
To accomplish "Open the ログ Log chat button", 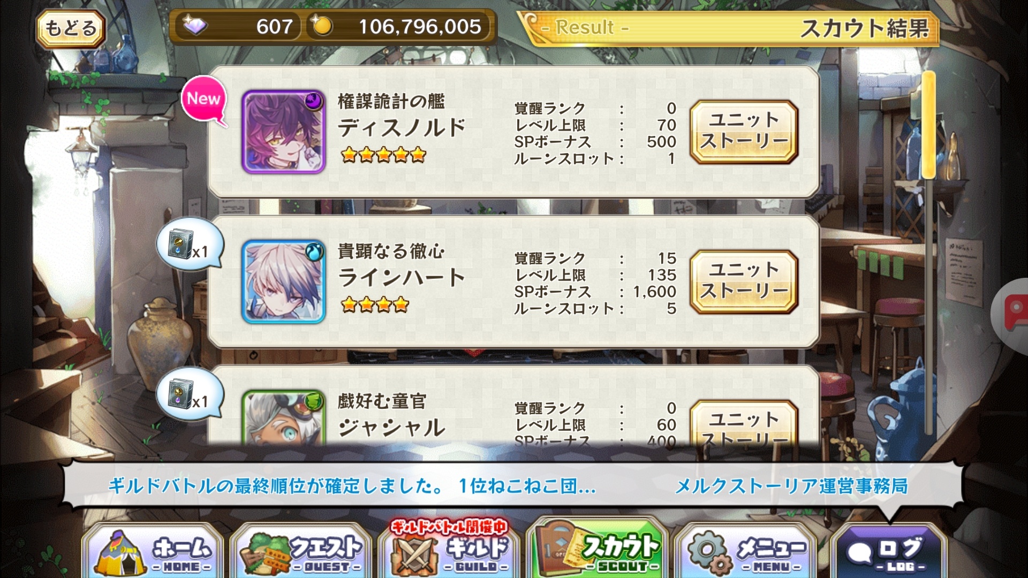I will coord(889,551).
